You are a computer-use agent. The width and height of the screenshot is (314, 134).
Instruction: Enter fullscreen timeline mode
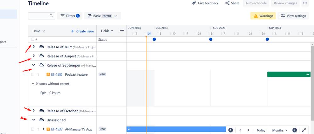[304, 130]
